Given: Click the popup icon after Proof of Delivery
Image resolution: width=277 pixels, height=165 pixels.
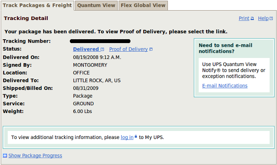Looking at the screenshot, I should pyautogui.click(x=151, y=49).
